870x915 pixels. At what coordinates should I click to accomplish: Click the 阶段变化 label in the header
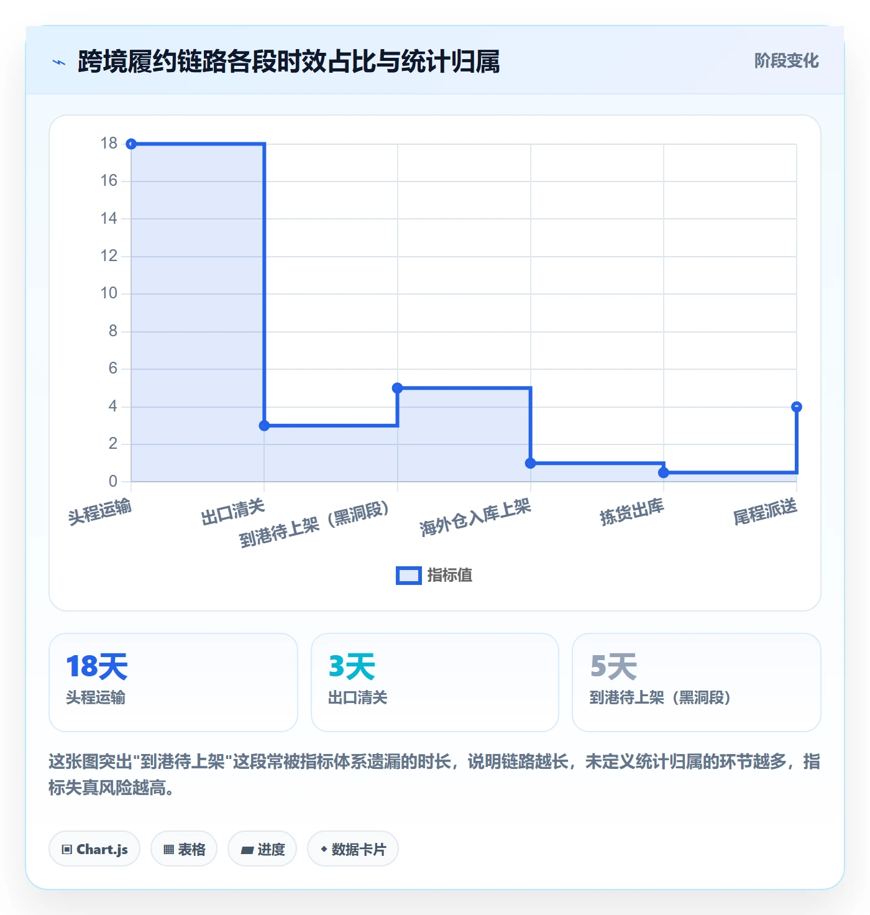(x=786, y=61)
